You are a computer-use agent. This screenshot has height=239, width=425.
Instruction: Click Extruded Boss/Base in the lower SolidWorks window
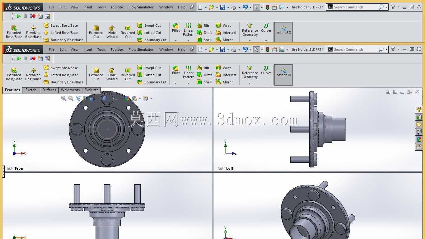point(14,75)
